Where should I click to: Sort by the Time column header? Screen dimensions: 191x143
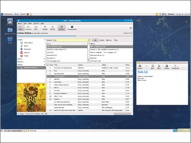(129, 65)
